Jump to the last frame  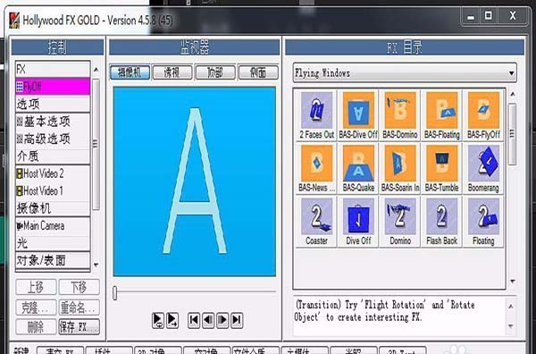[x=237, y=320]
